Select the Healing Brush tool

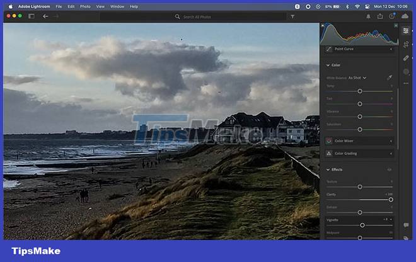tap(406, 58)
